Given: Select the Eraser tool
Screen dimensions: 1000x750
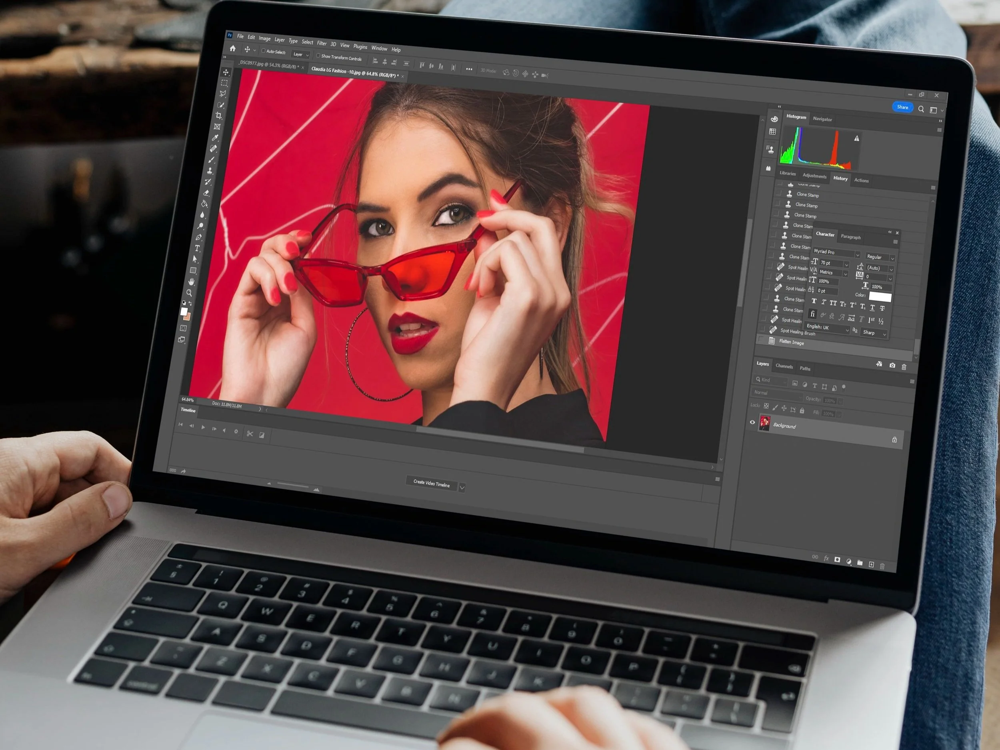Looking at the screenshot, I should click(x=206, y=193).
